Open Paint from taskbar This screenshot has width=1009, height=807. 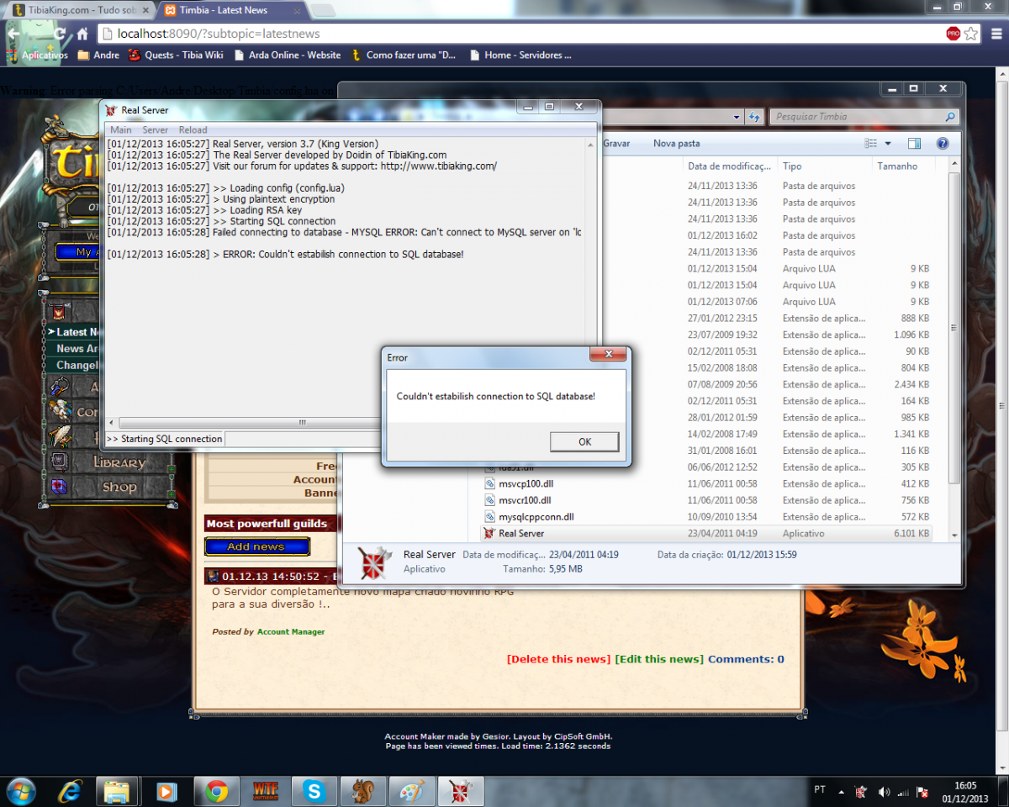pyautogui.click(x=412, y=791)
